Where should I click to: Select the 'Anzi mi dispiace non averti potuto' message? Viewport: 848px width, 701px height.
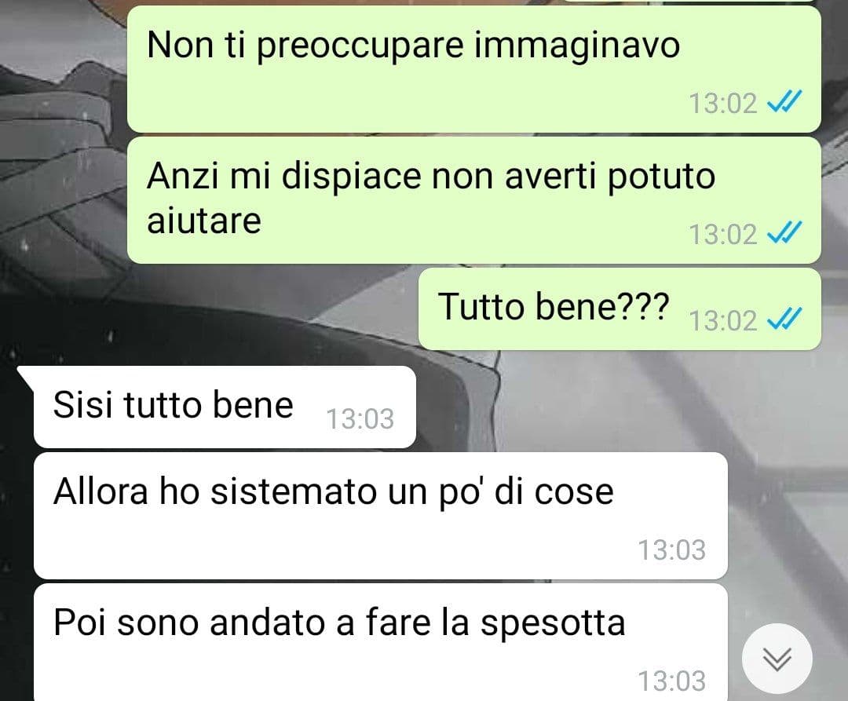[x=473, y=200]
